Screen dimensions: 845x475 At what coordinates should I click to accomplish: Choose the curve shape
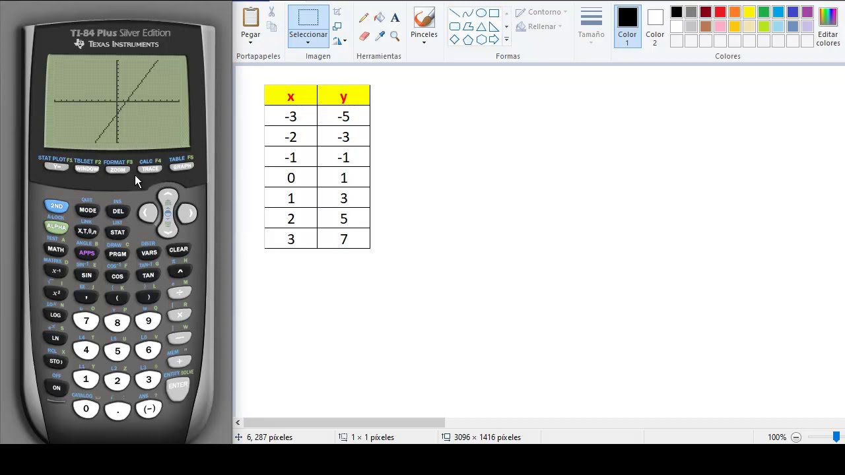(x=467, y=13)
